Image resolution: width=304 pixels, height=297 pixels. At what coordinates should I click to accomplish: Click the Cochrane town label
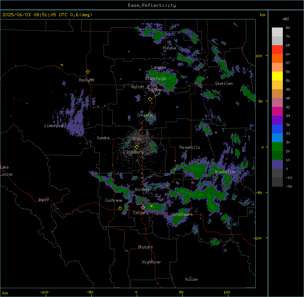pos(114,200)
